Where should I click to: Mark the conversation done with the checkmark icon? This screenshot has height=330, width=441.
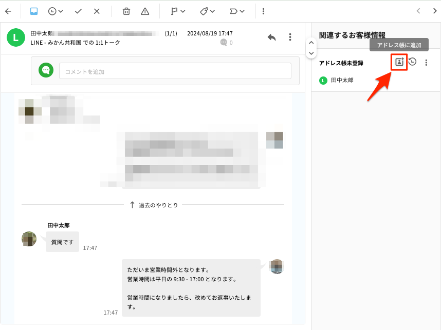[x=78, y=11]
